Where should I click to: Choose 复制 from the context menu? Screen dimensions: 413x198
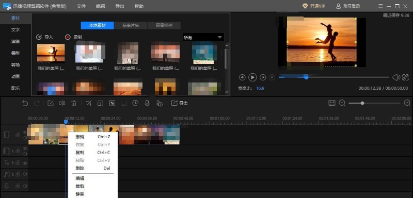(80, 153)
